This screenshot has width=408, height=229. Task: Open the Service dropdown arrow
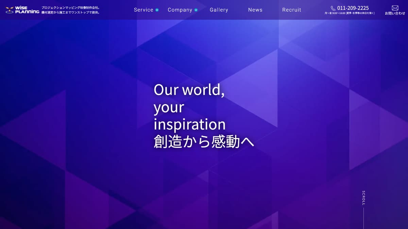(x=157, y=10)
